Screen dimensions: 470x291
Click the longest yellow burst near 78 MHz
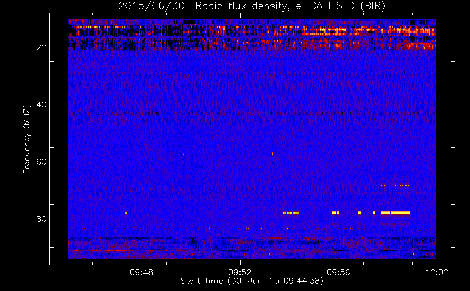coord(400,213)
